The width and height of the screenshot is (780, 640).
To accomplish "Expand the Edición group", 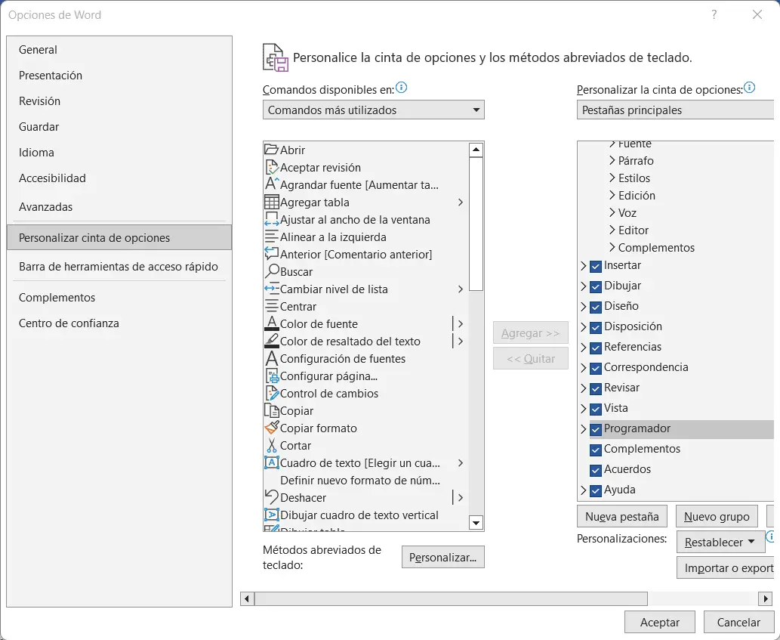I will click(x=612, y=195).
